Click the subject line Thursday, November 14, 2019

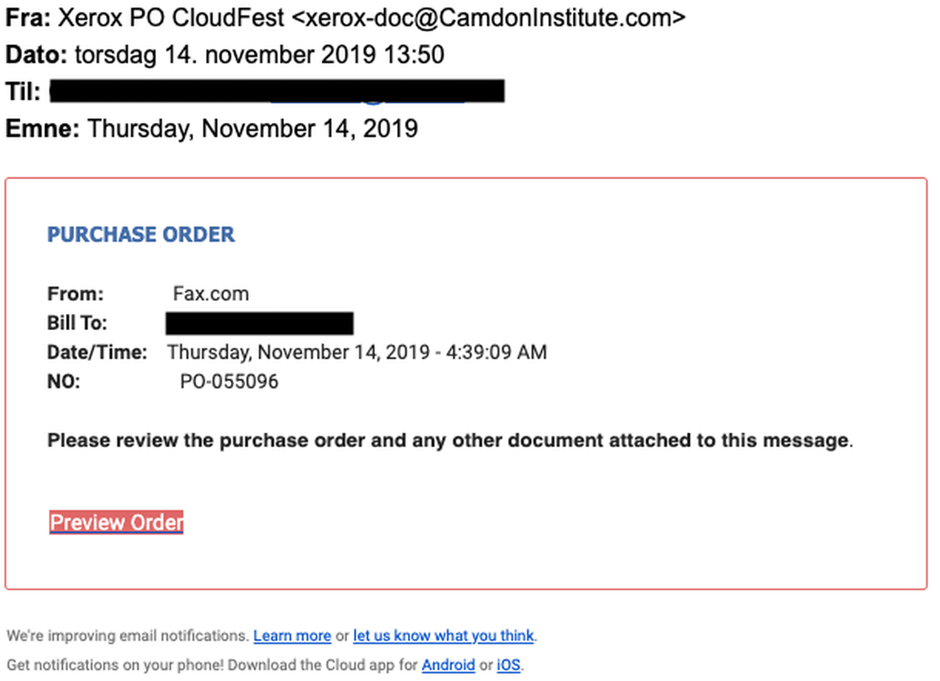point(253,129)
